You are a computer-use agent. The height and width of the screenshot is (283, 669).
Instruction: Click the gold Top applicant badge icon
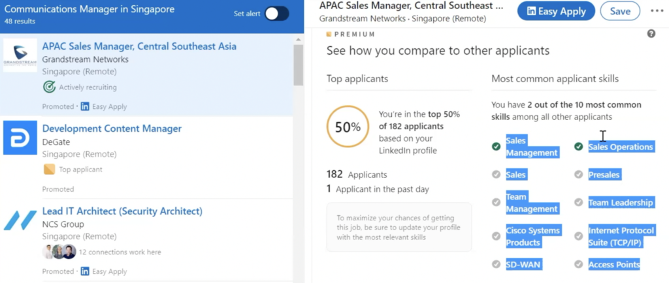(x=50, y=170)
